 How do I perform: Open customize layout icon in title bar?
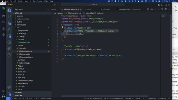click(169, 5)
